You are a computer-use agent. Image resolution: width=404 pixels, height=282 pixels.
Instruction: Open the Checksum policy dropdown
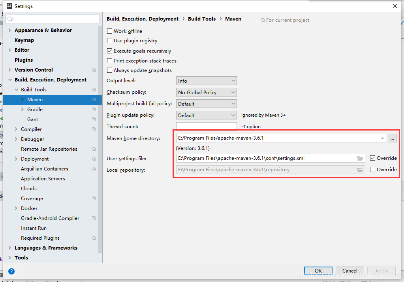pyautogui.click(x=207, y=92)
